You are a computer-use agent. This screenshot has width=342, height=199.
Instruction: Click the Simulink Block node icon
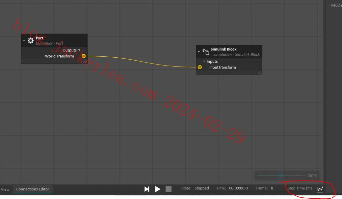(205, 52)
